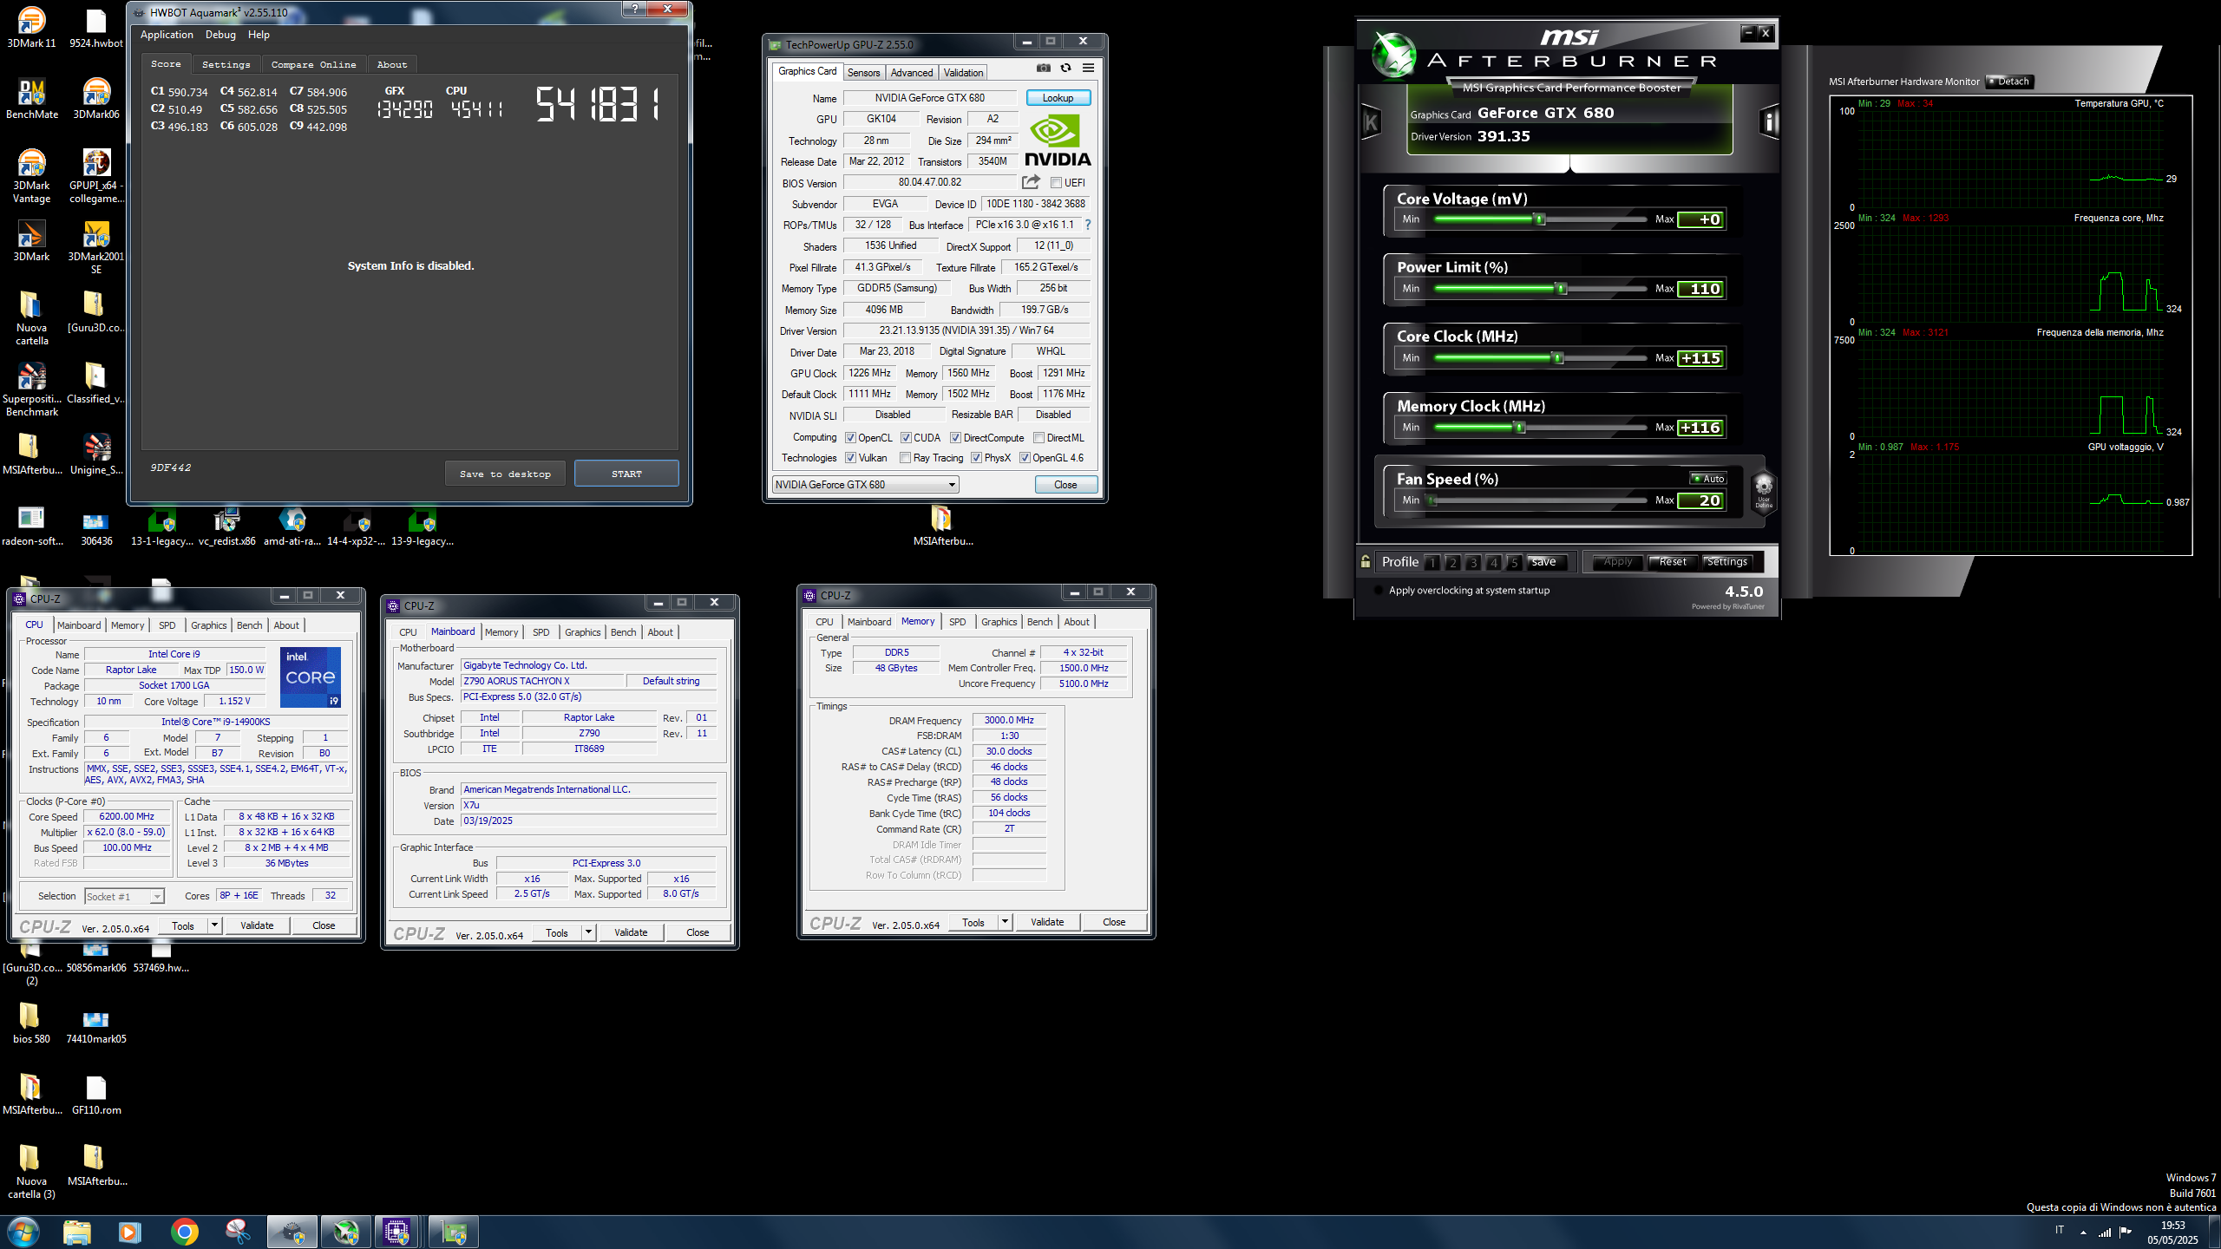Toggle the Vulkan checkbox in GPU-Z
Screen dimensions: 2221x1249
[x=850, y=458]
